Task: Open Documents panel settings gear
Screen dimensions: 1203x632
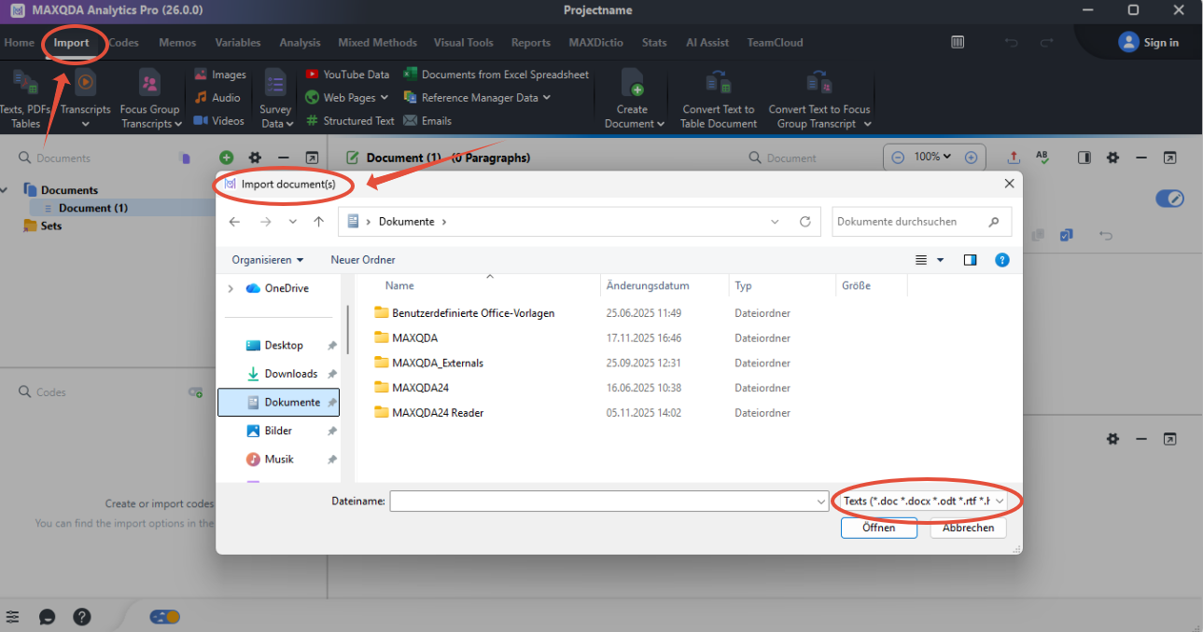Action: tap(255, 158)
